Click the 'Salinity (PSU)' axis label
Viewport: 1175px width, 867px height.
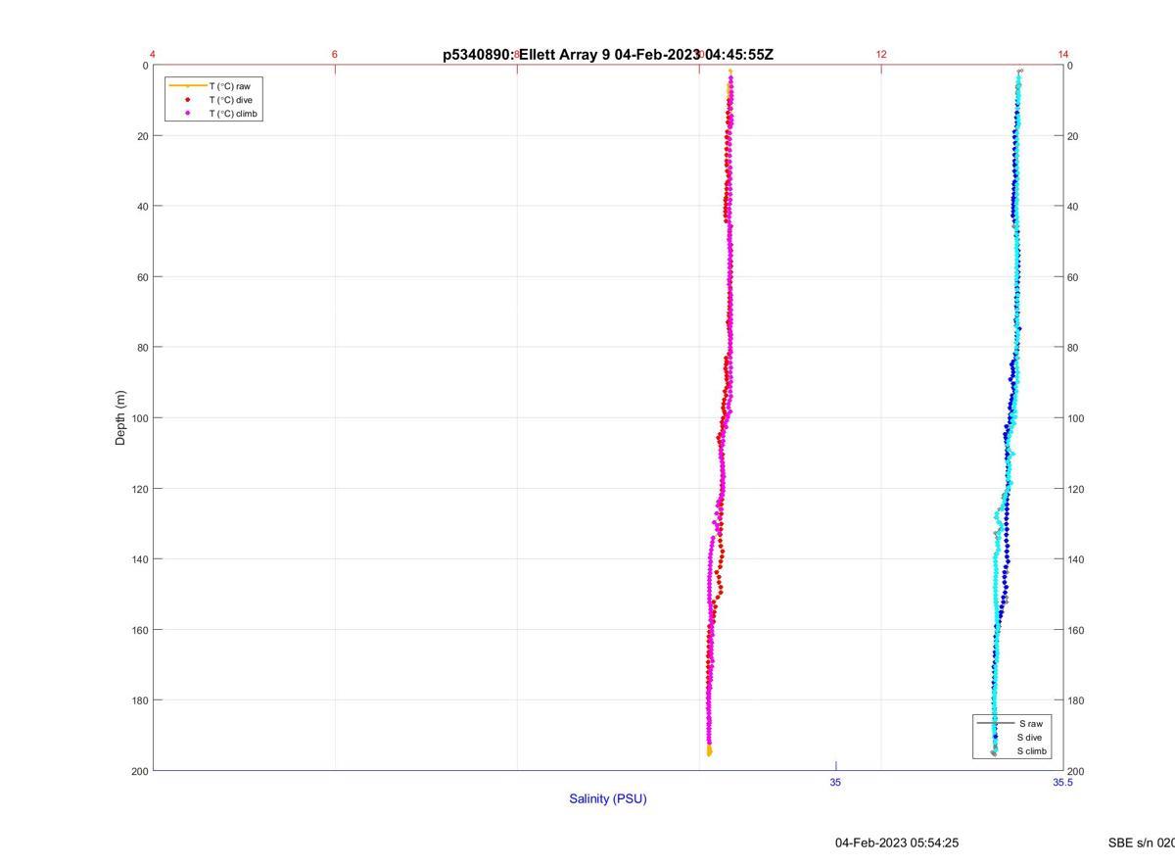(x=608, y=798)
